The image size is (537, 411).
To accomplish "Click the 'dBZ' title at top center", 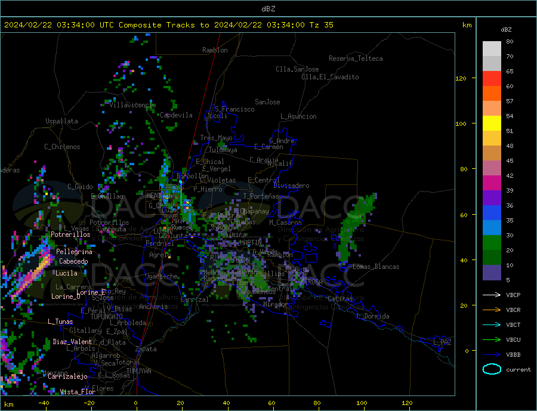I will pyautogui.click(x=268, y=9).
